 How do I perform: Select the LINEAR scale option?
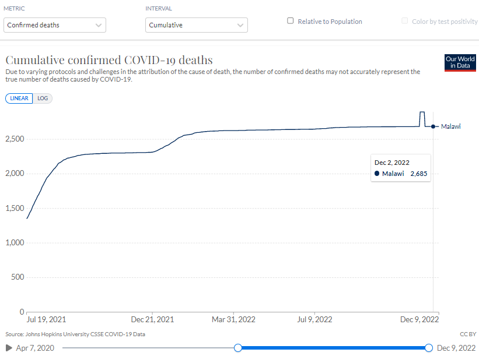[x=19, y=98]
